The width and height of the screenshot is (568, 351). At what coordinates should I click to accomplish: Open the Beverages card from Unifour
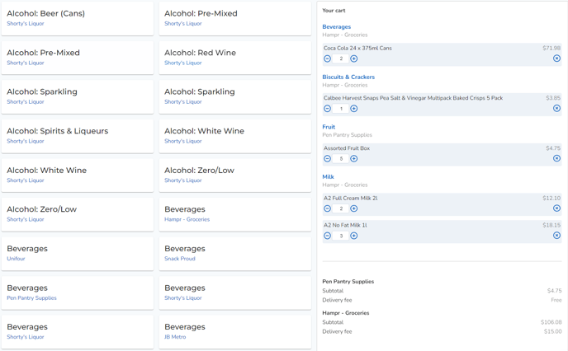[x=77, y=253]
